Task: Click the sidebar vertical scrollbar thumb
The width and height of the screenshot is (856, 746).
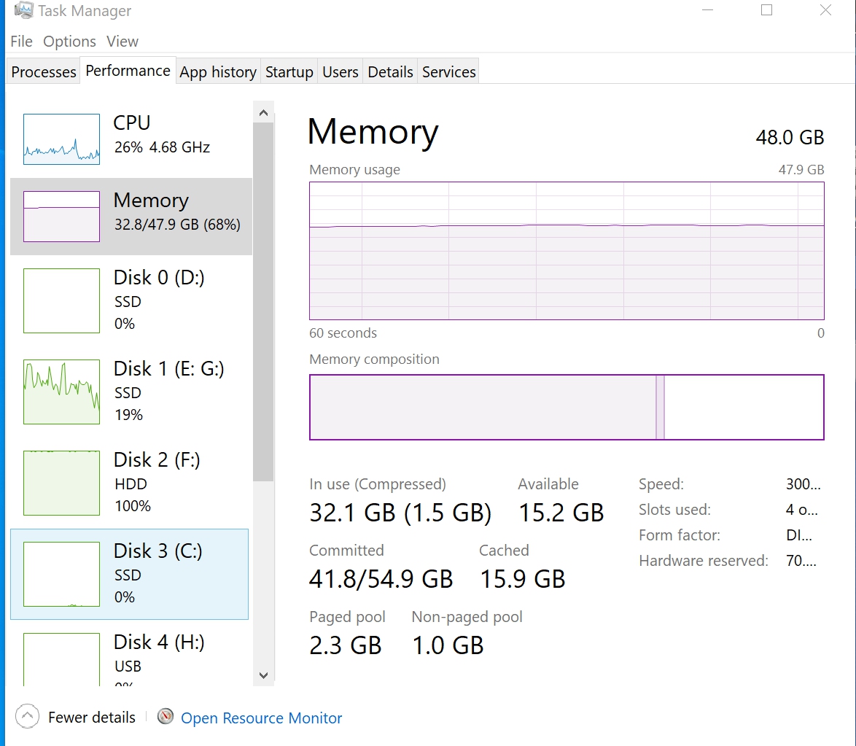Action: tap(264, 302)
